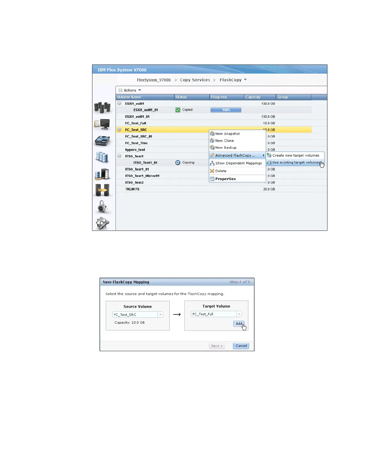Open the Pools sidebar icon with disk drives
The image size is (366, 473).
(x=102, y=141)
